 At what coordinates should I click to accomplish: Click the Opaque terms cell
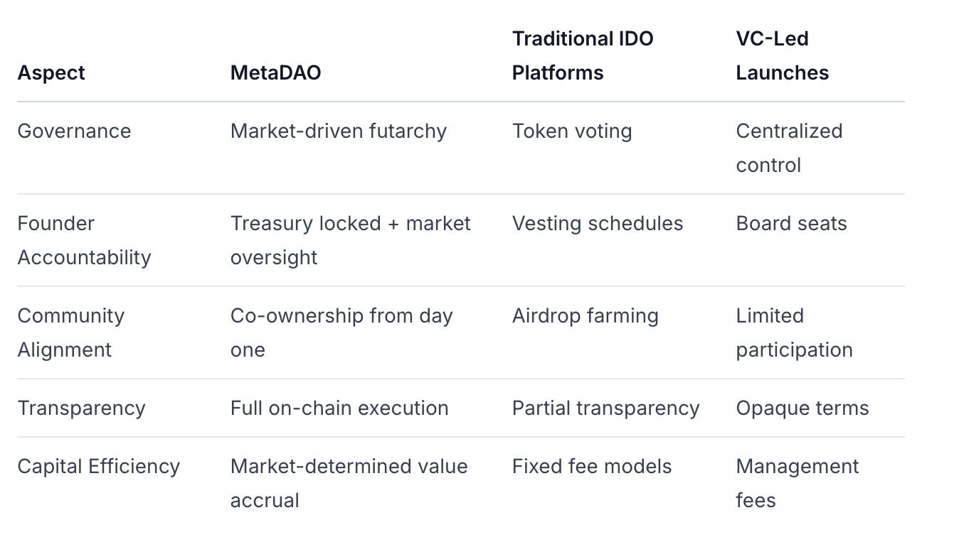802,408
